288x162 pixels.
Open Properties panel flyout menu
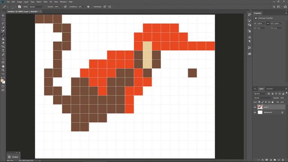pos(286,13)
